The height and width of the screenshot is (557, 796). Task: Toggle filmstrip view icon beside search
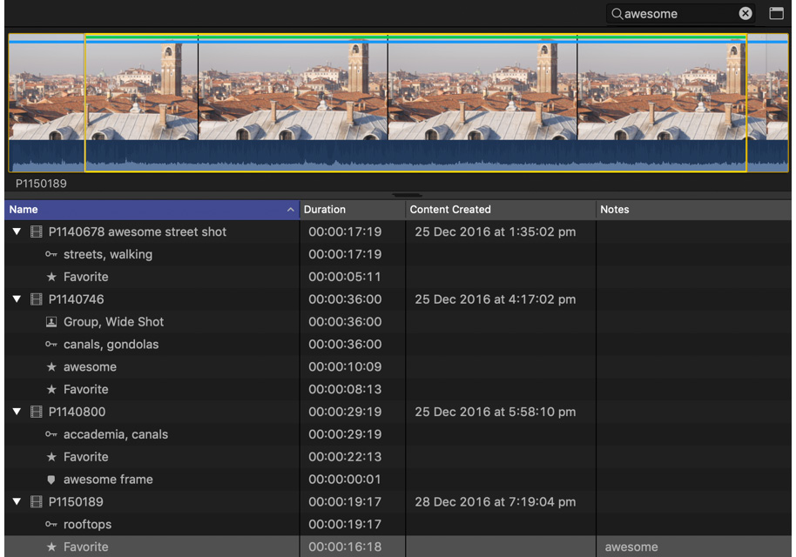point(776,13)
